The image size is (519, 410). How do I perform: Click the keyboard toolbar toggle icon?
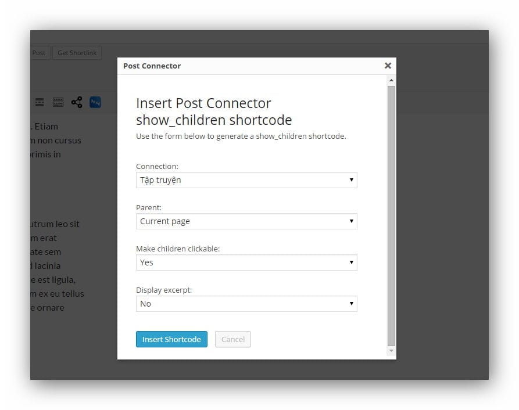58,102
